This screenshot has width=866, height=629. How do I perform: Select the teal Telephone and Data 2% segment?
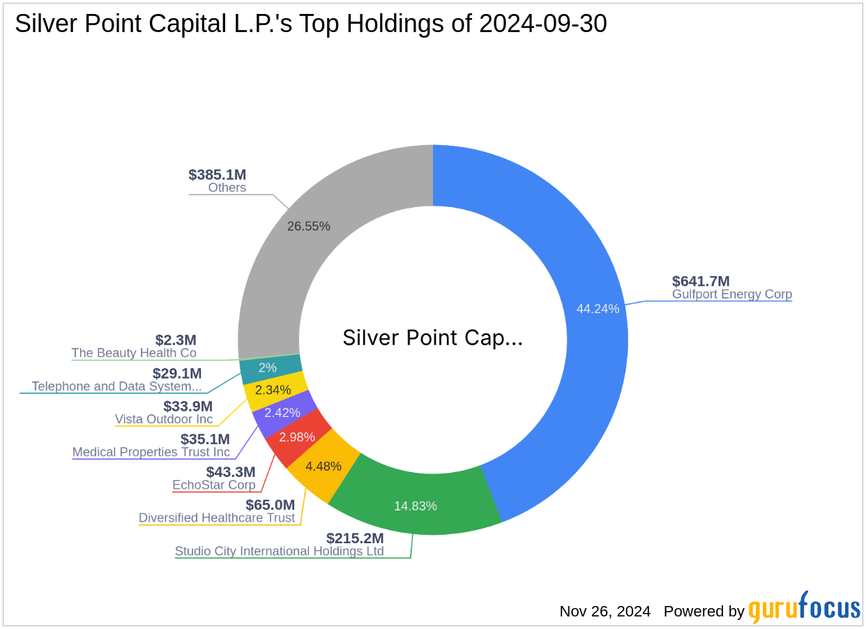point(268,367)
